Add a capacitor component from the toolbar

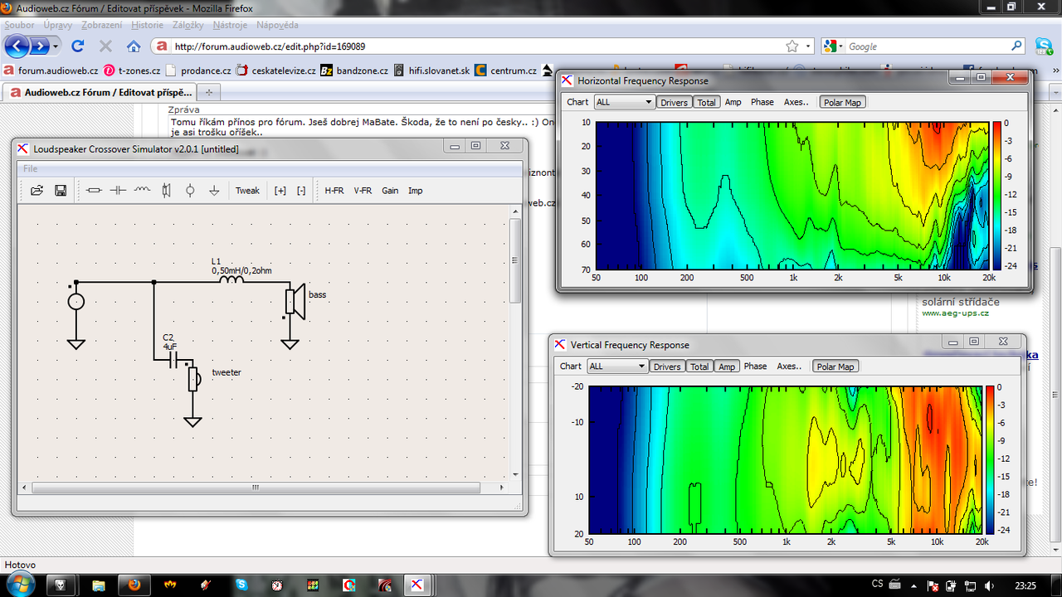pos(118,191)
